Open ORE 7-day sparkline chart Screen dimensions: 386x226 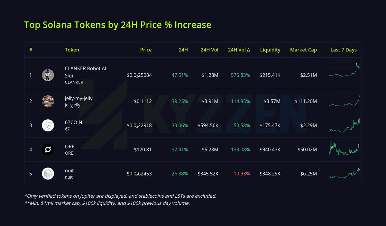click(344, 149)
